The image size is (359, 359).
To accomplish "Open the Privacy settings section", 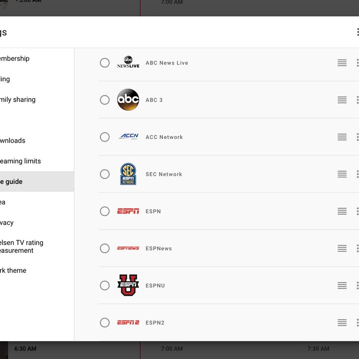I will point(37,222).
